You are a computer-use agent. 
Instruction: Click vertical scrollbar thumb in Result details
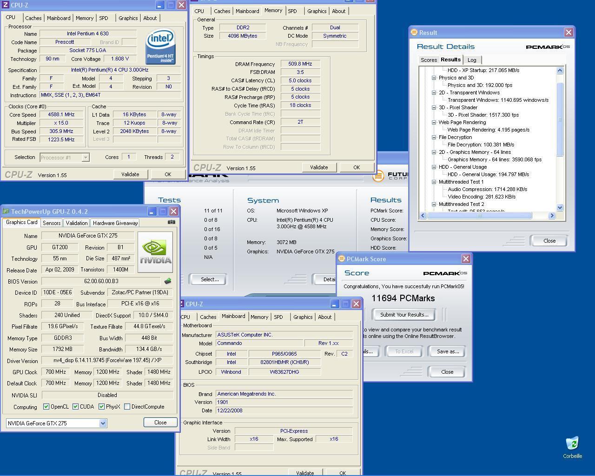[560, 119]
